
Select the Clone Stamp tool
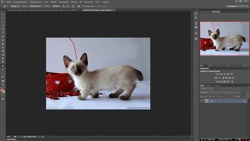3,43
